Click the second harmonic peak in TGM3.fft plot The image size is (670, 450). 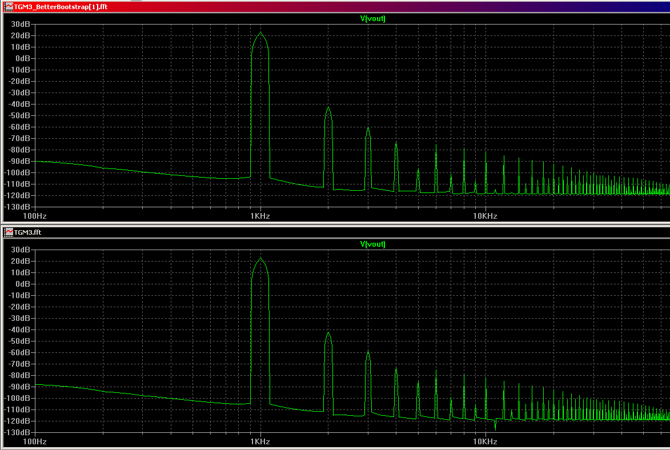[328, 333]
